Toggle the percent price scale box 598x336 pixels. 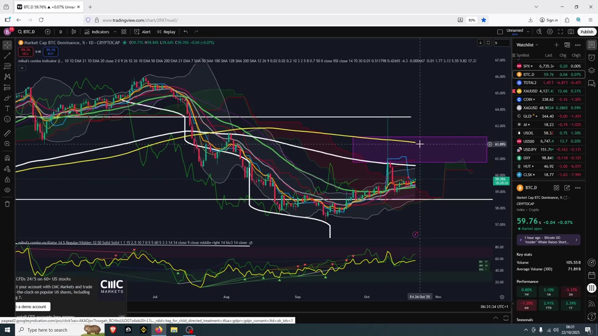tap(501, 43)
